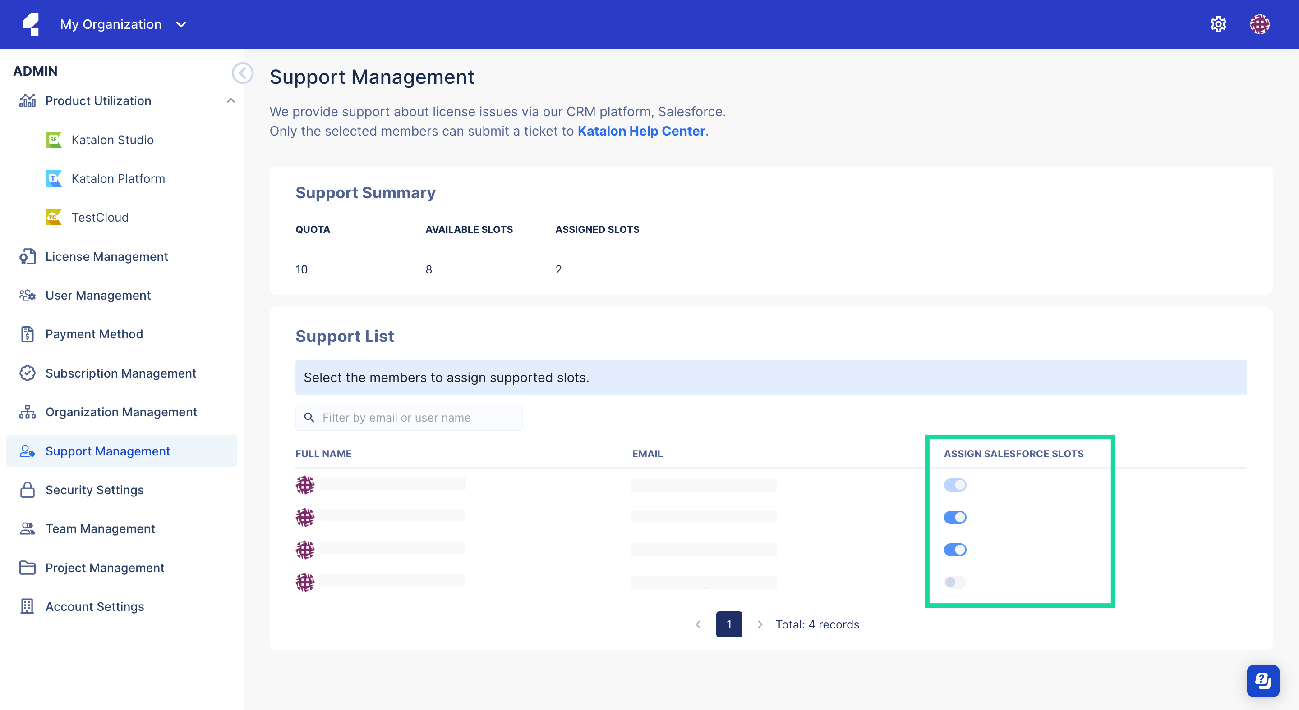Open License Management from the sidebar
Viewport: 1299px width, 710px height.
(106, 256)
